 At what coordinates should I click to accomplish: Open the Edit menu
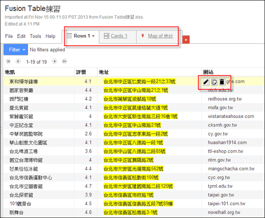(21, 36)
